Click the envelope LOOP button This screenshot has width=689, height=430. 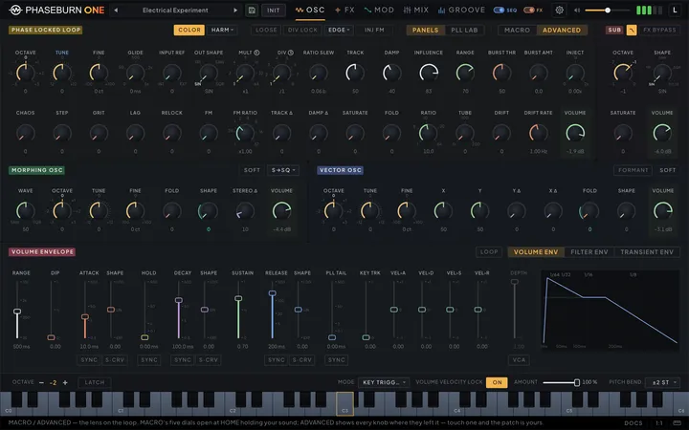489,252
